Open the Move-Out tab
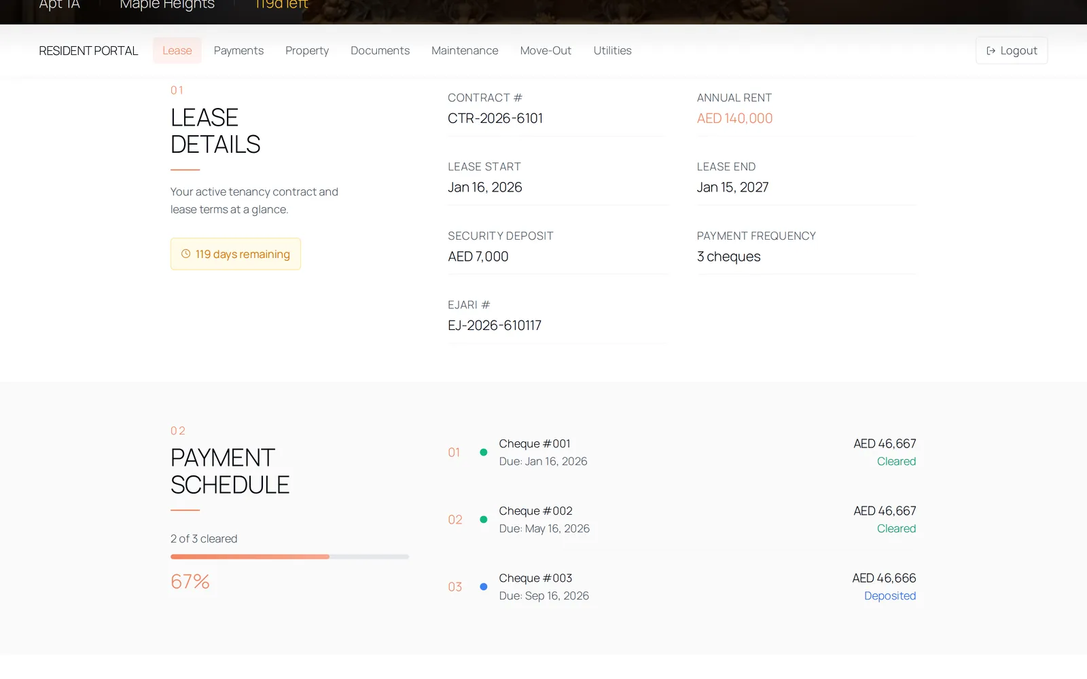 tap(546, 51)
